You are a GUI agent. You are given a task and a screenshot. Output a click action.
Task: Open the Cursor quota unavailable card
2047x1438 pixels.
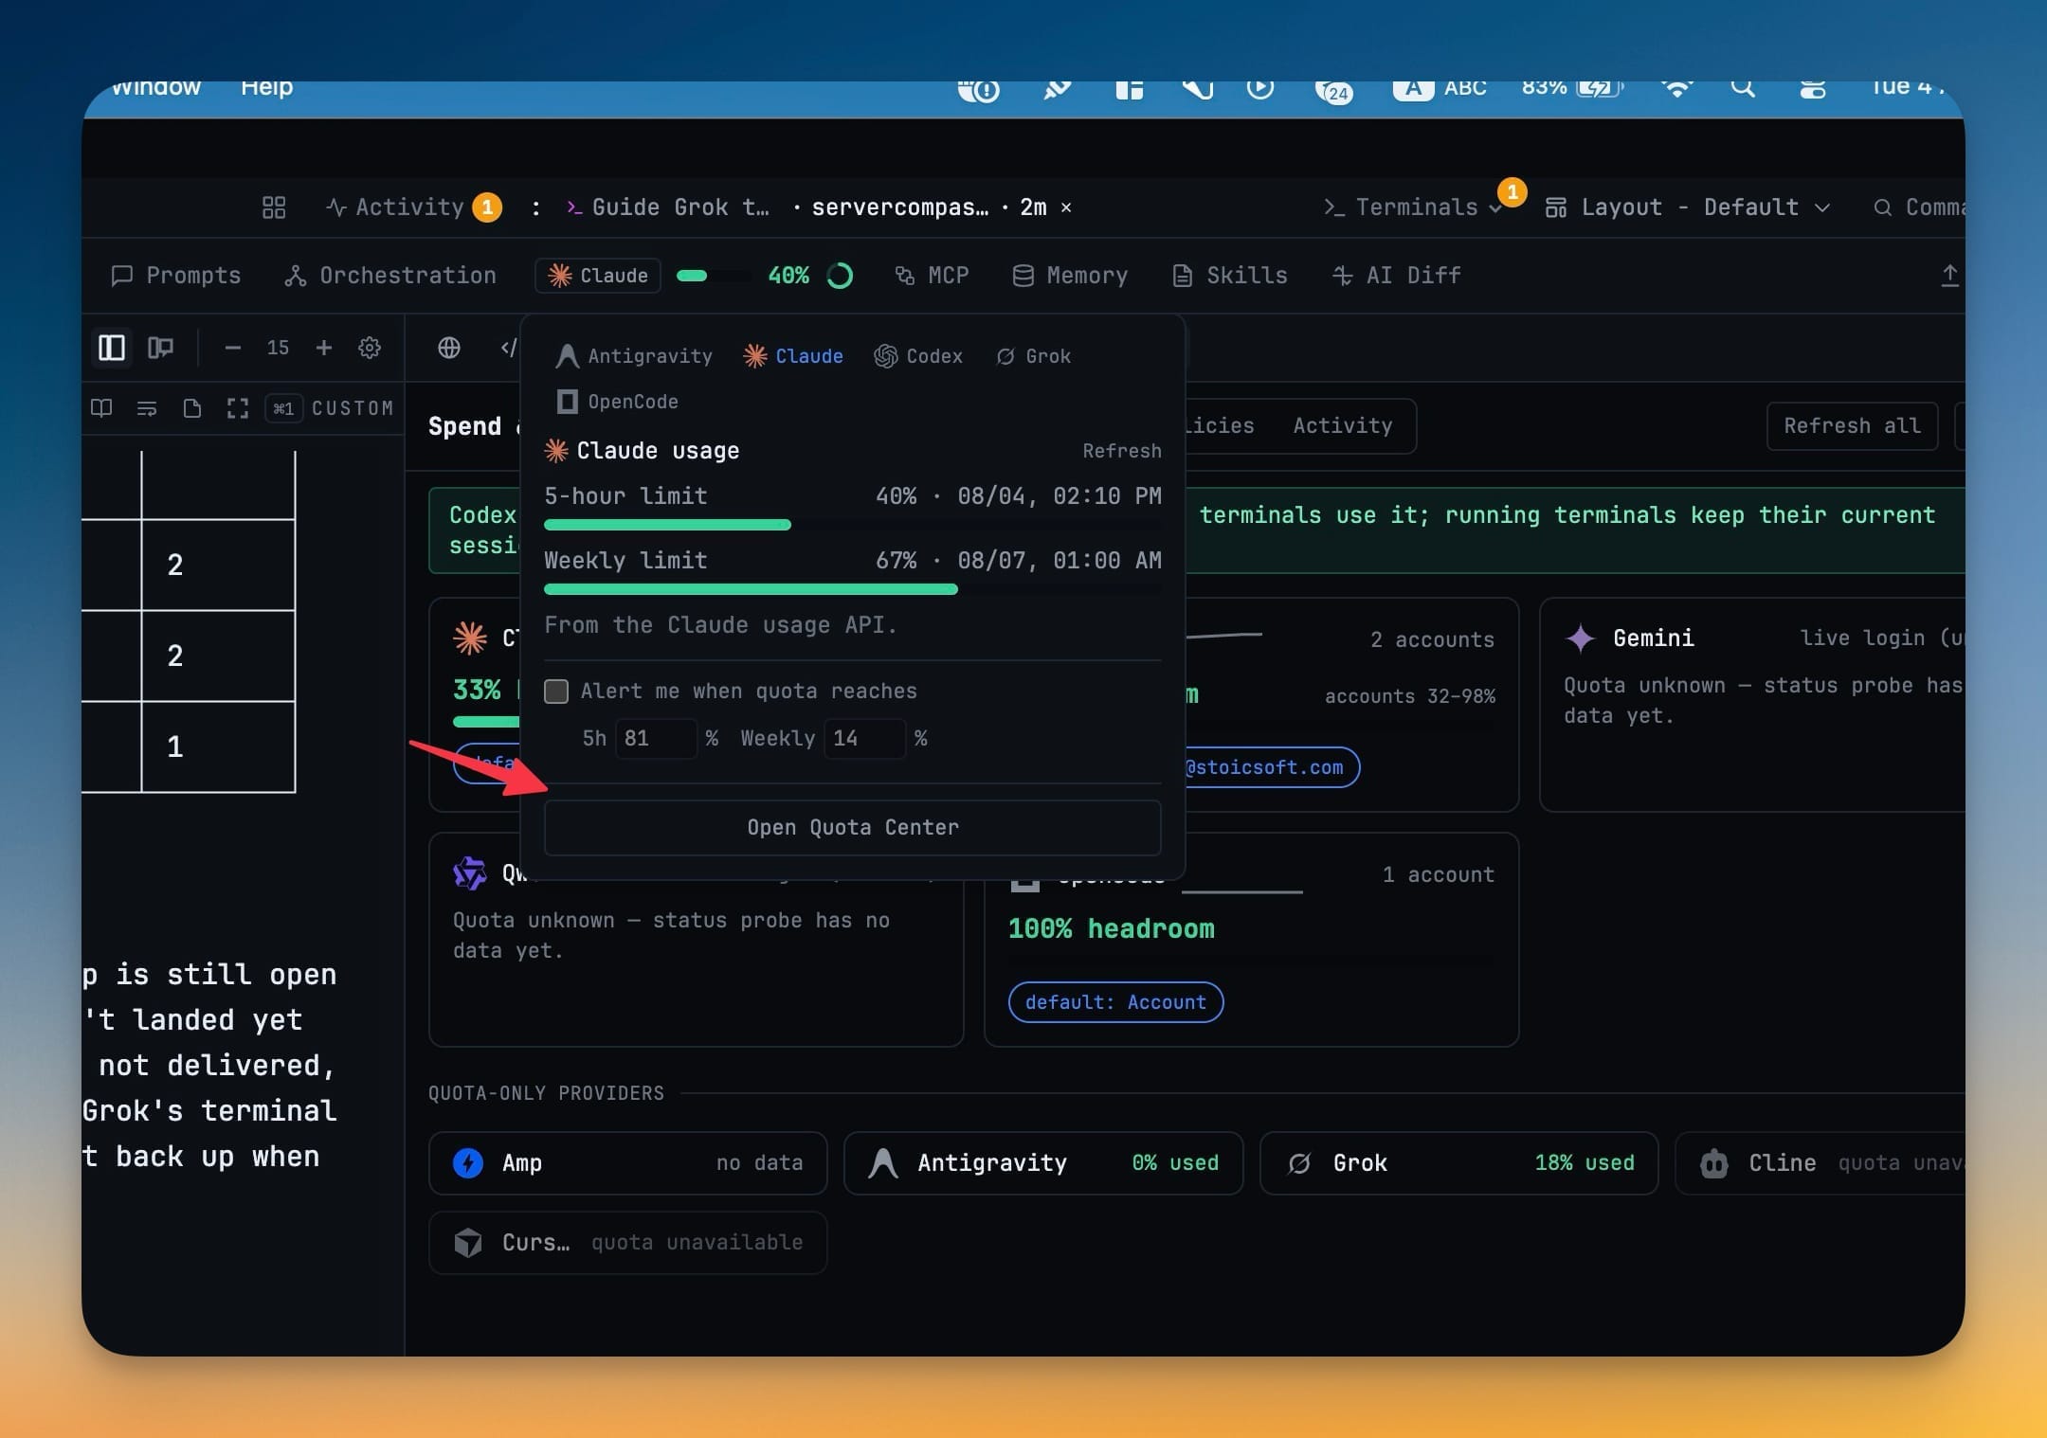[627, 1242]
